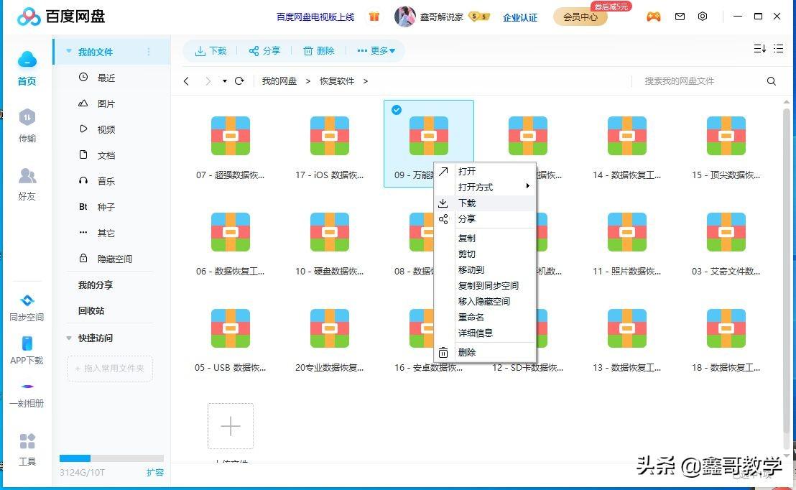This screenshot has height=490, width=796.
Task: Click the 搜索我的网盘文件 search field
Action: 700,81
